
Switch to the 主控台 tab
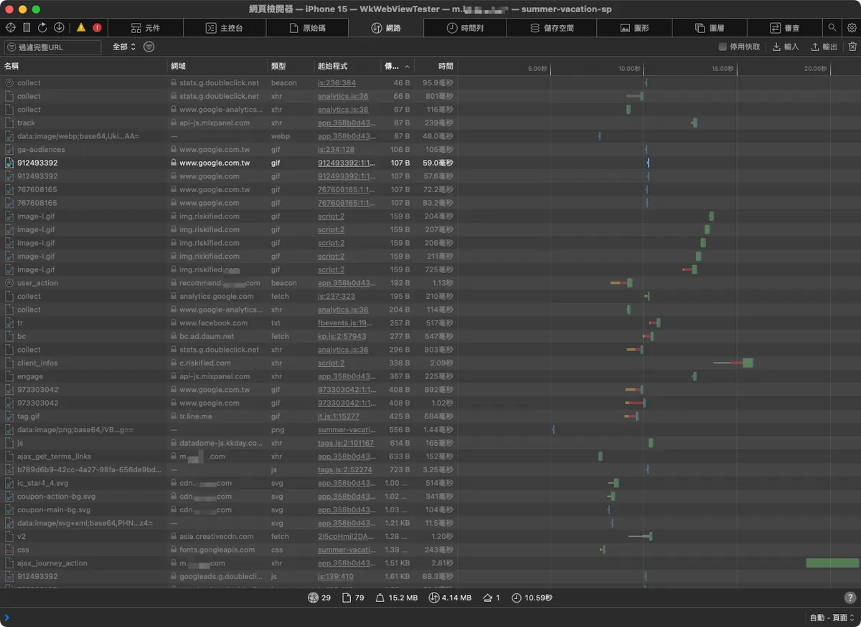pyautogui.click(x=224, y=28)
